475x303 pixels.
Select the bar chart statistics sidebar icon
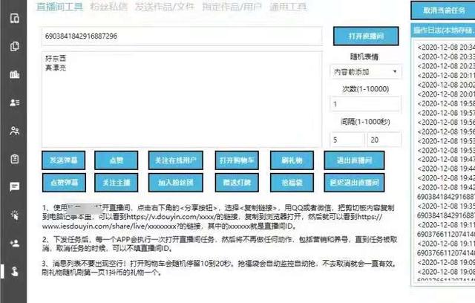[14, 75]
